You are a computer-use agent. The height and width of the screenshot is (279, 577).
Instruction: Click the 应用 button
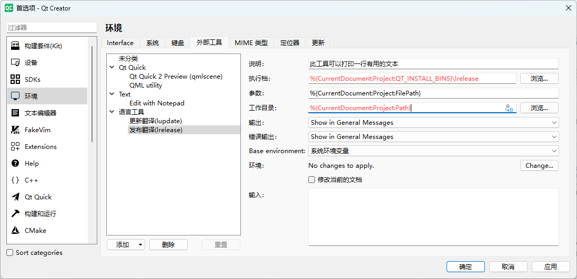(x=551, y=267)
